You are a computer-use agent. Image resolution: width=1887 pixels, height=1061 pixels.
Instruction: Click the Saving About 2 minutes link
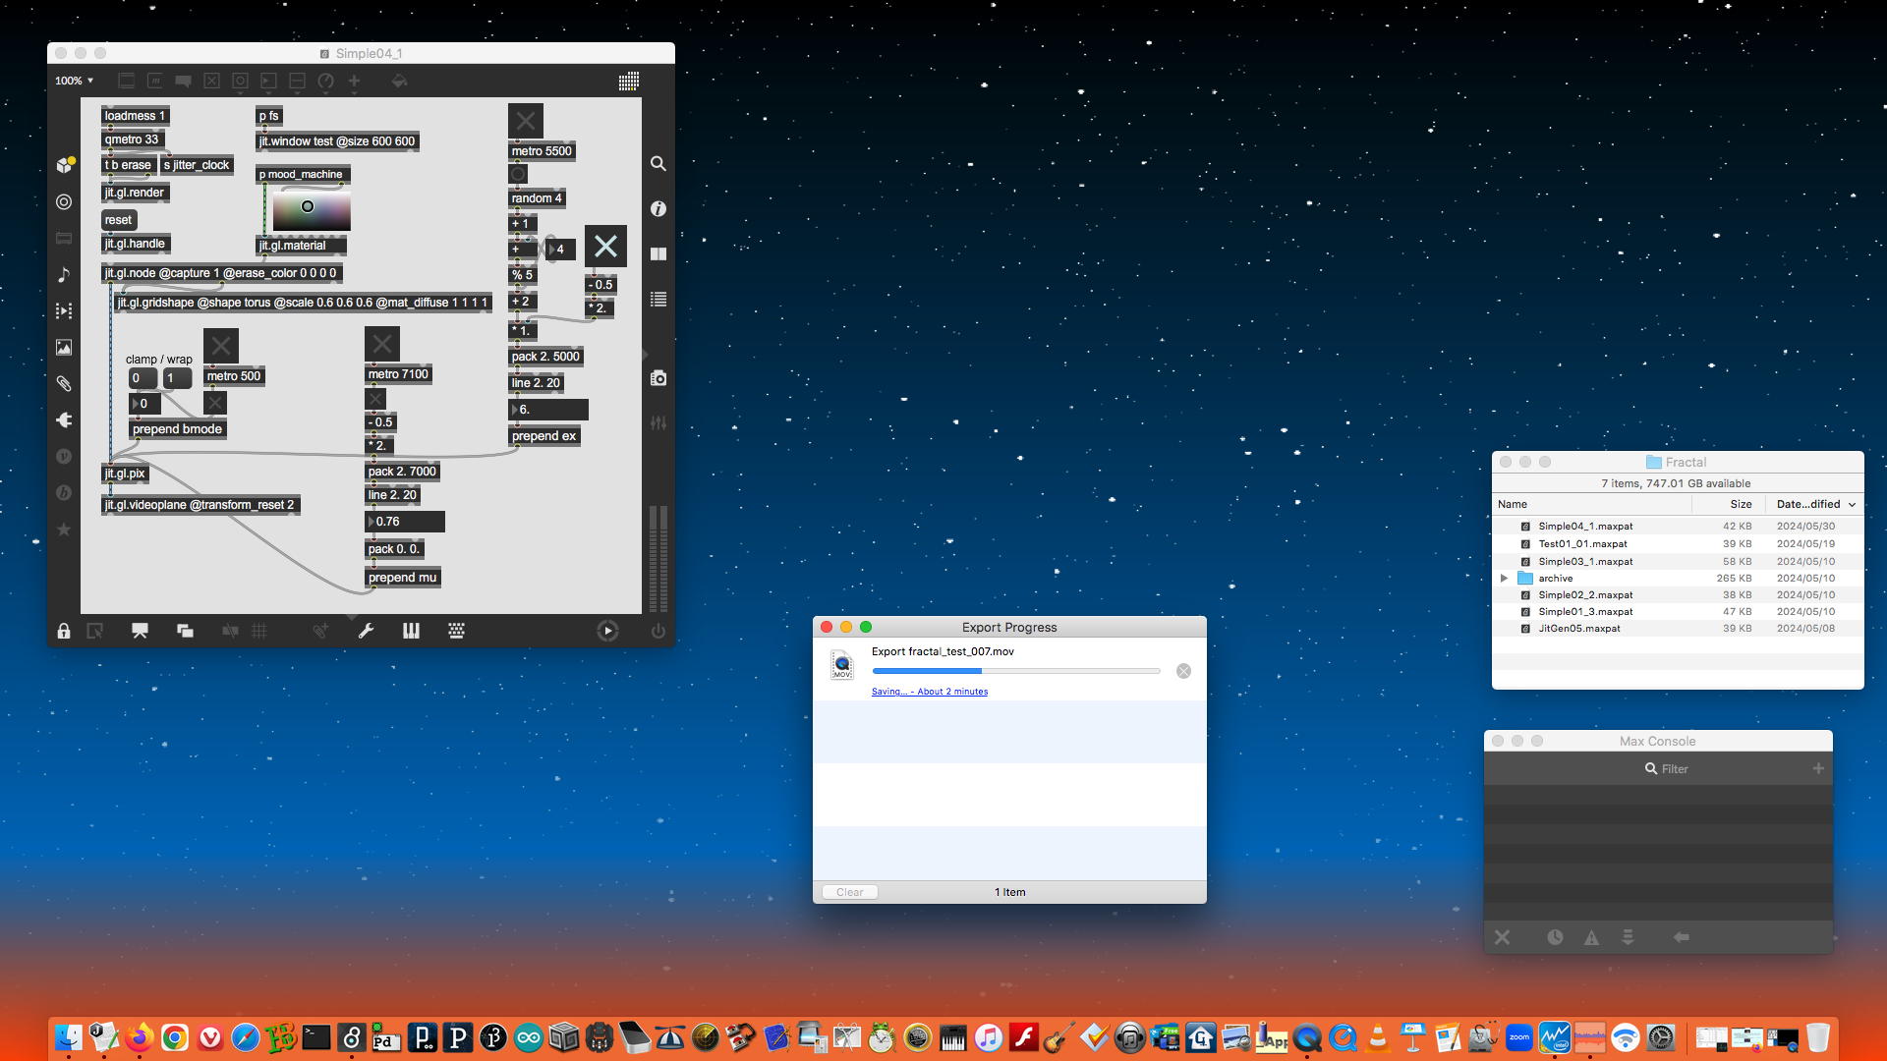pyautogui.click(x=930, y=692)
